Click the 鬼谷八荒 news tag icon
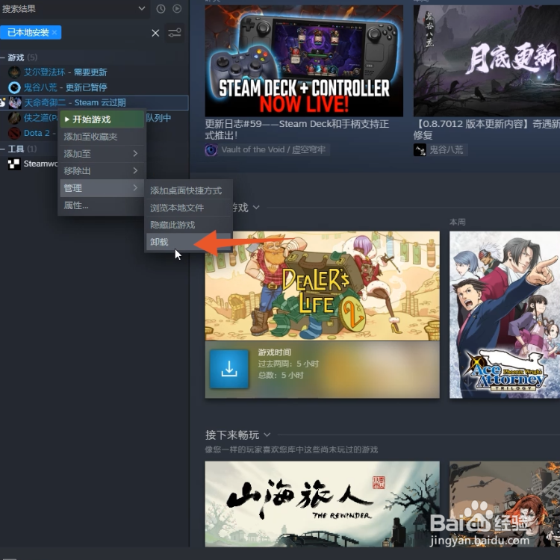 [420, 149]
